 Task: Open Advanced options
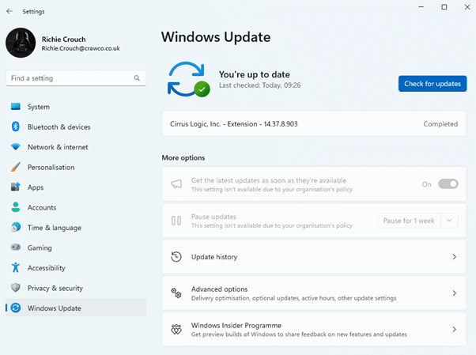314,293
